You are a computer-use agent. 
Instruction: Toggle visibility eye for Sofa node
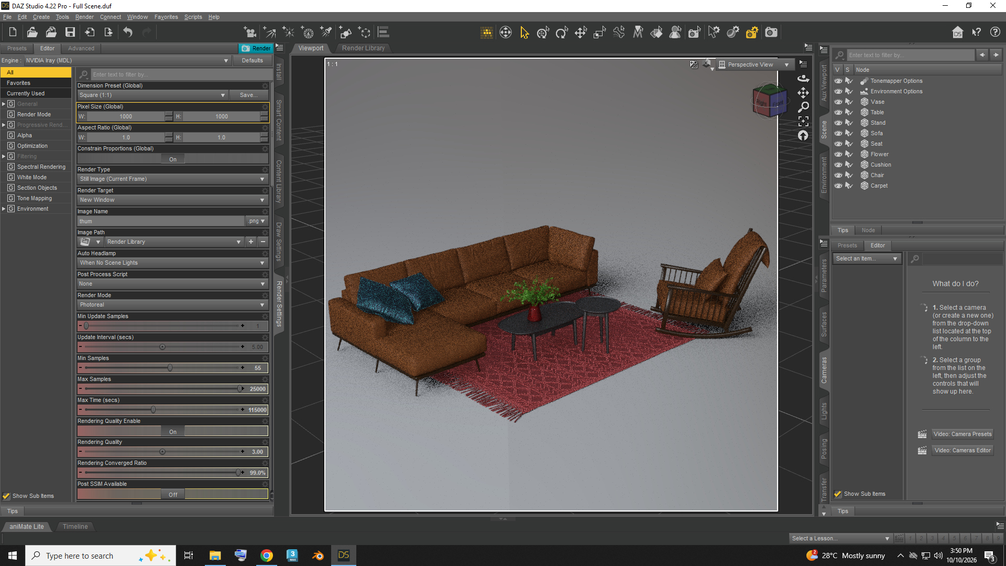838,133
